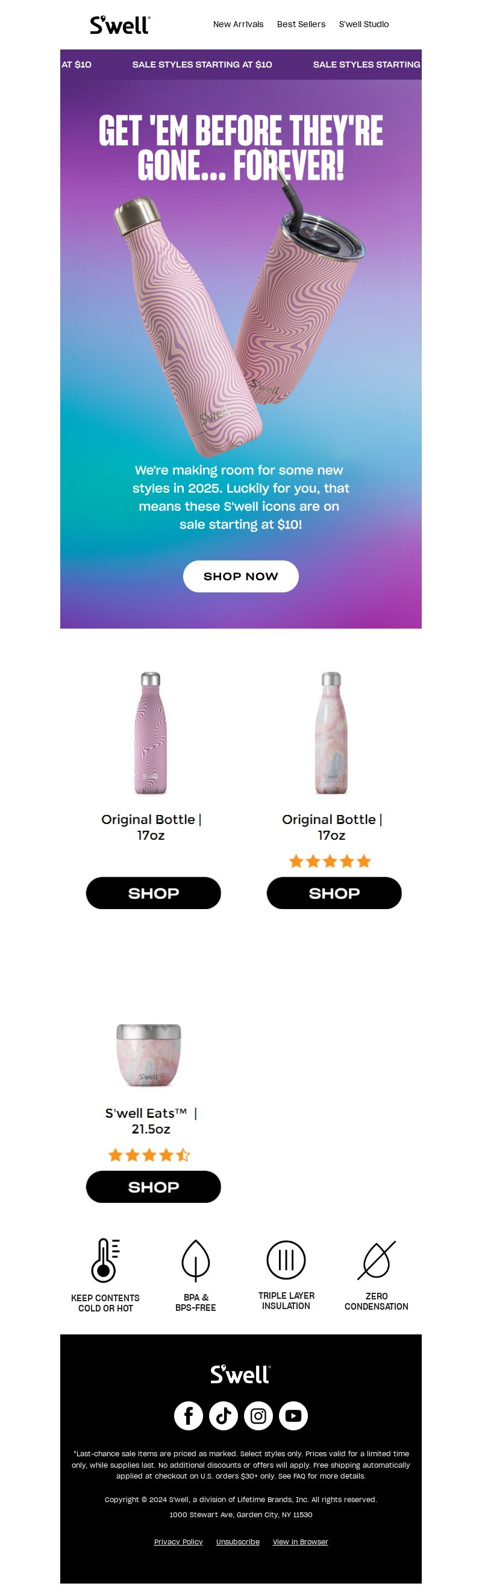Click the Unsubscribe link
The image size is (482, 1592).
coord(237,1541)
